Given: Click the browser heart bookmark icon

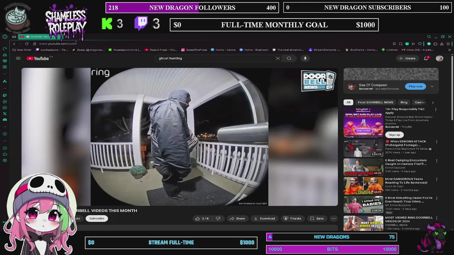Looking at the screenshot, I should click(x=420, y=44).
